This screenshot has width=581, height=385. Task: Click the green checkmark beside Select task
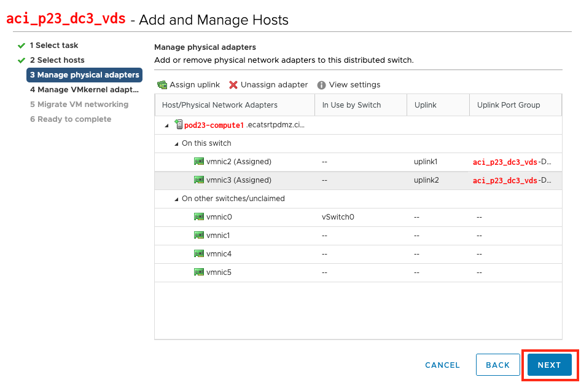(x=21, y=46)
